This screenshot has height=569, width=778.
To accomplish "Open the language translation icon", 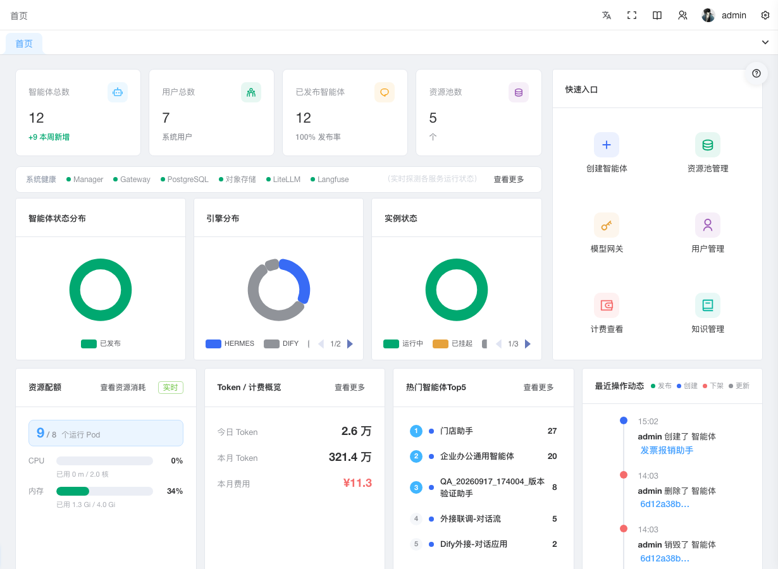I will pos(607,15).
